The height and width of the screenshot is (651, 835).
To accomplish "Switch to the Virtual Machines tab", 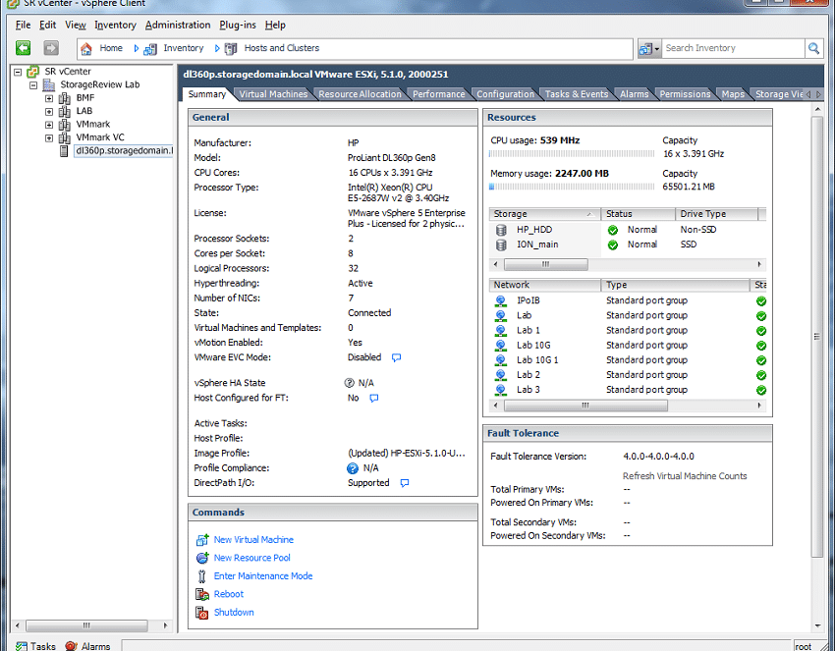I will click(x=273, y=94).
